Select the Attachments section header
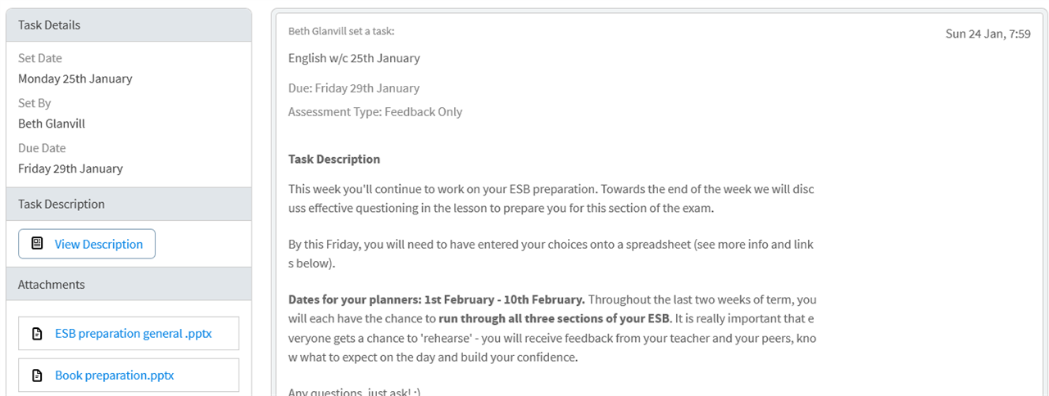The image size is (1049, 396). pyautogui.click(x=129, y=285)
